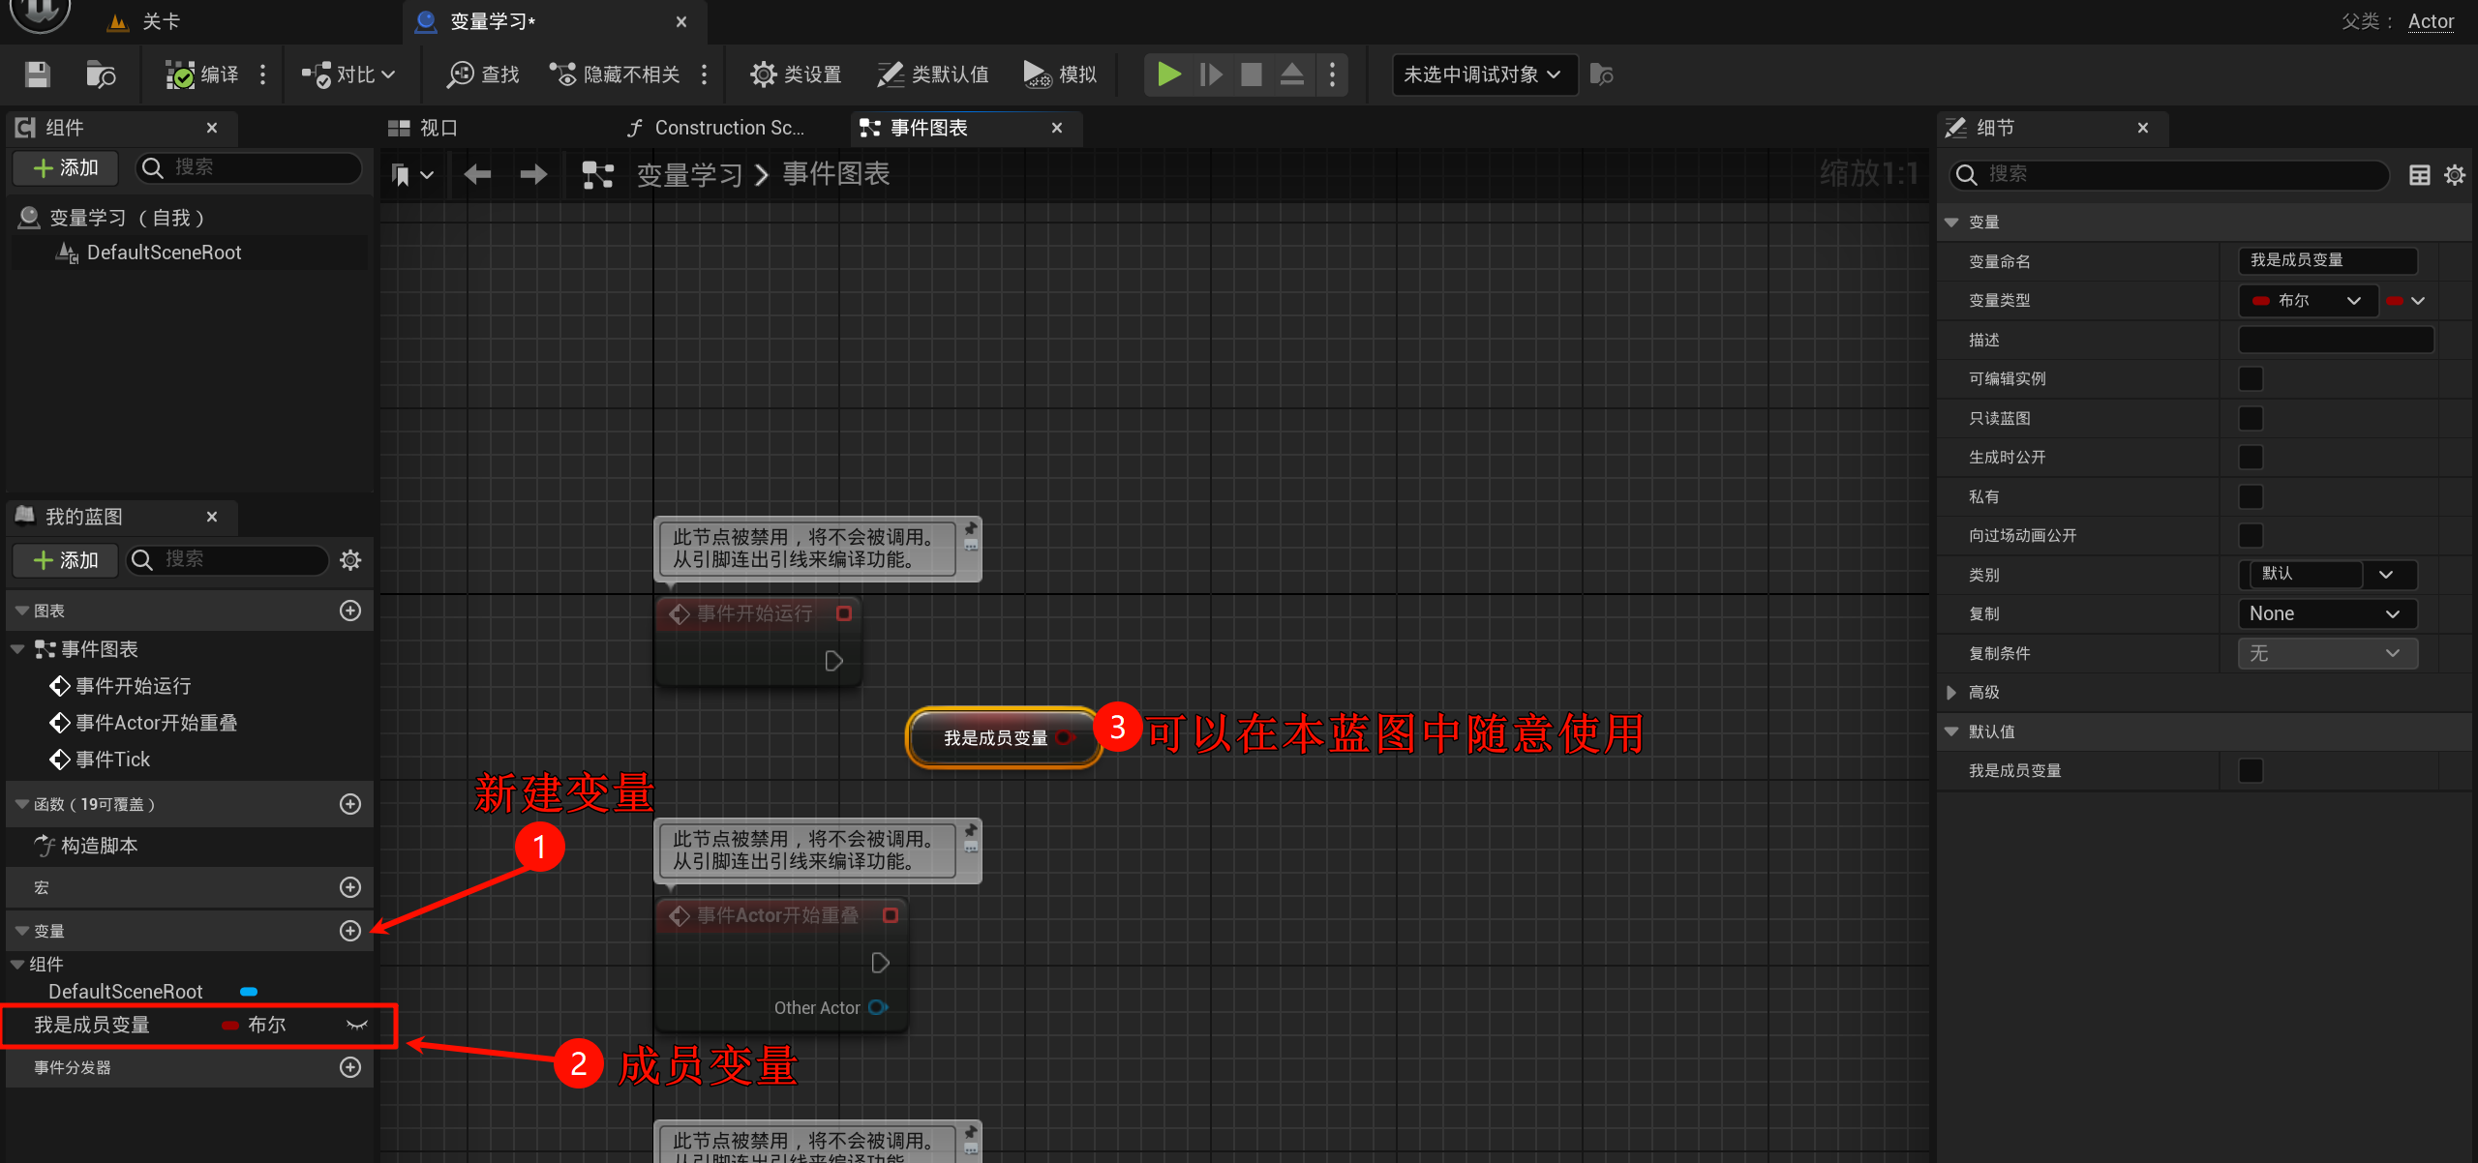Expand the 高级 section
Screen dimensions: 2478x1163
click(1952, 693)
